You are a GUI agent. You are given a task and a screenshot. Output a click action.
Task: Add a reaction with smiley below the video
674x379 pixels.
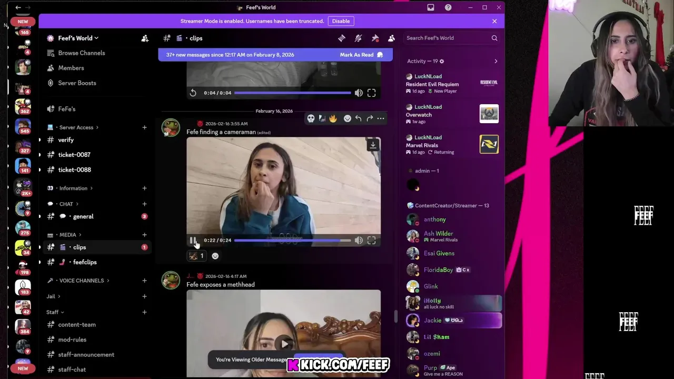(x=215, y=256)
